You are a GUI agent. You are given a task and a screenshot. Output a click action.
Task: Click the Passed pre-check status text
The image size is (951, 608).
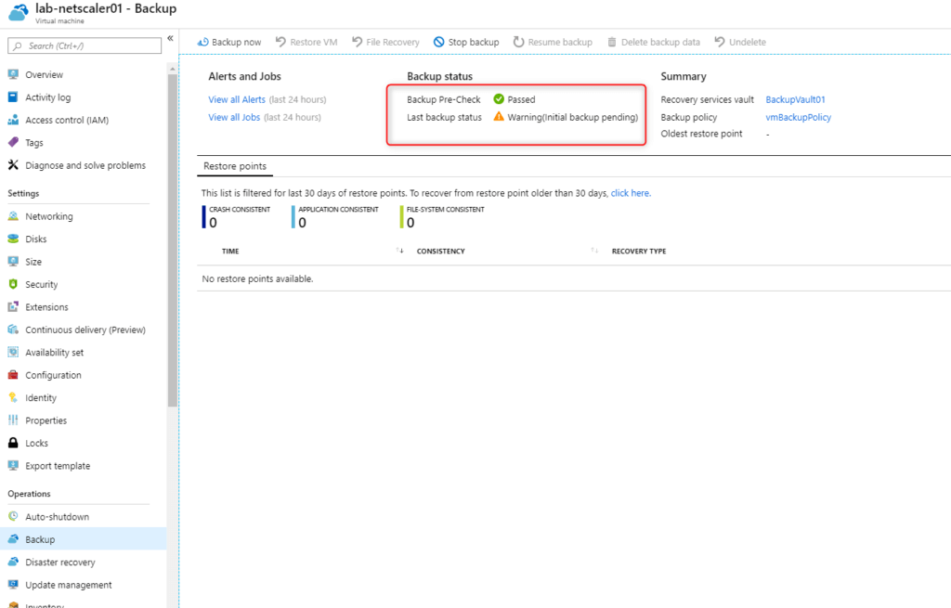[522, 99]
